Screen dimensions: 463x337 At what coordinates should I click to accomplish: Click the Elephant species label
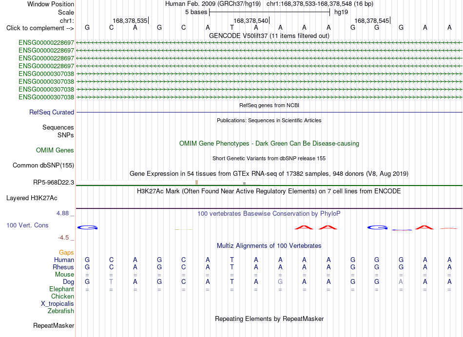point(62,289)
